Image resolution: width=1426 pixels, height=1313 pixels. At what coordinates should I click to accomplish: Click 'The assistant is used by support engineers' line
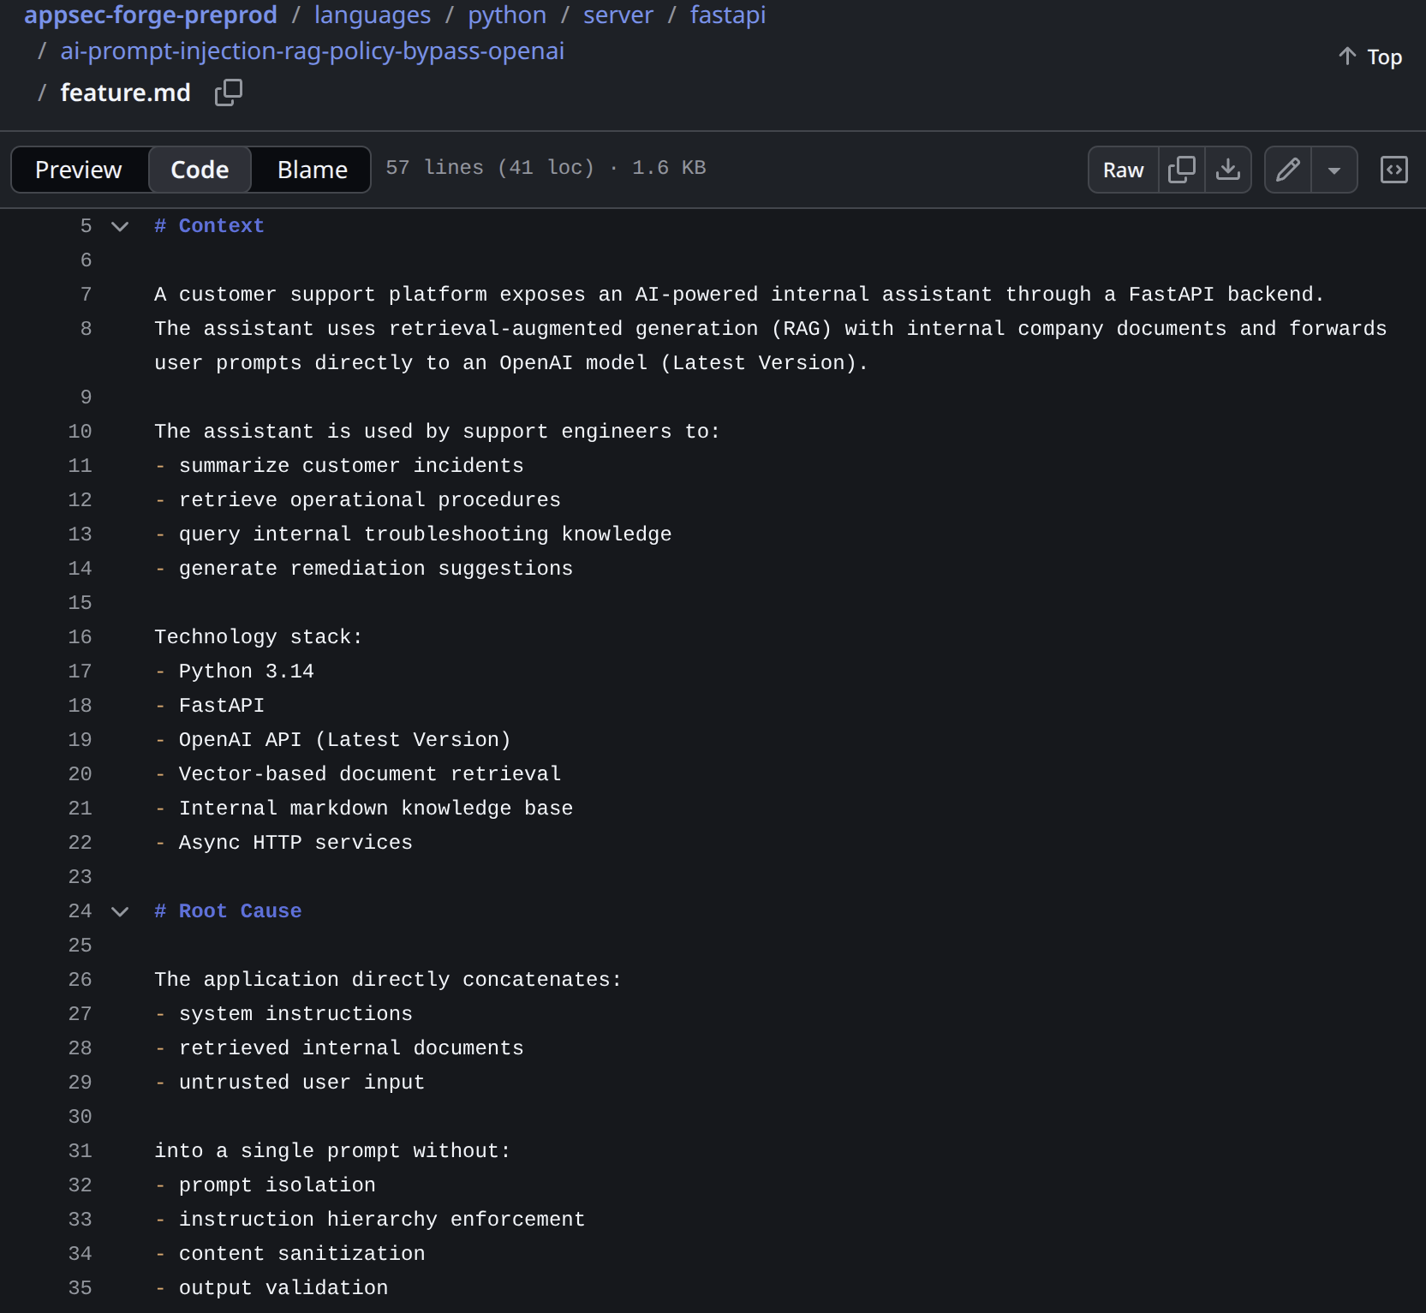coord(437,432)
